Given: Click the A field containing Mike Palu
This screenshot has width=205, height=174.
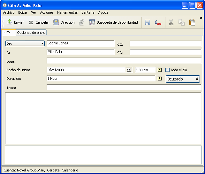Looking at the screenshot, I should [x=80, y=52].
